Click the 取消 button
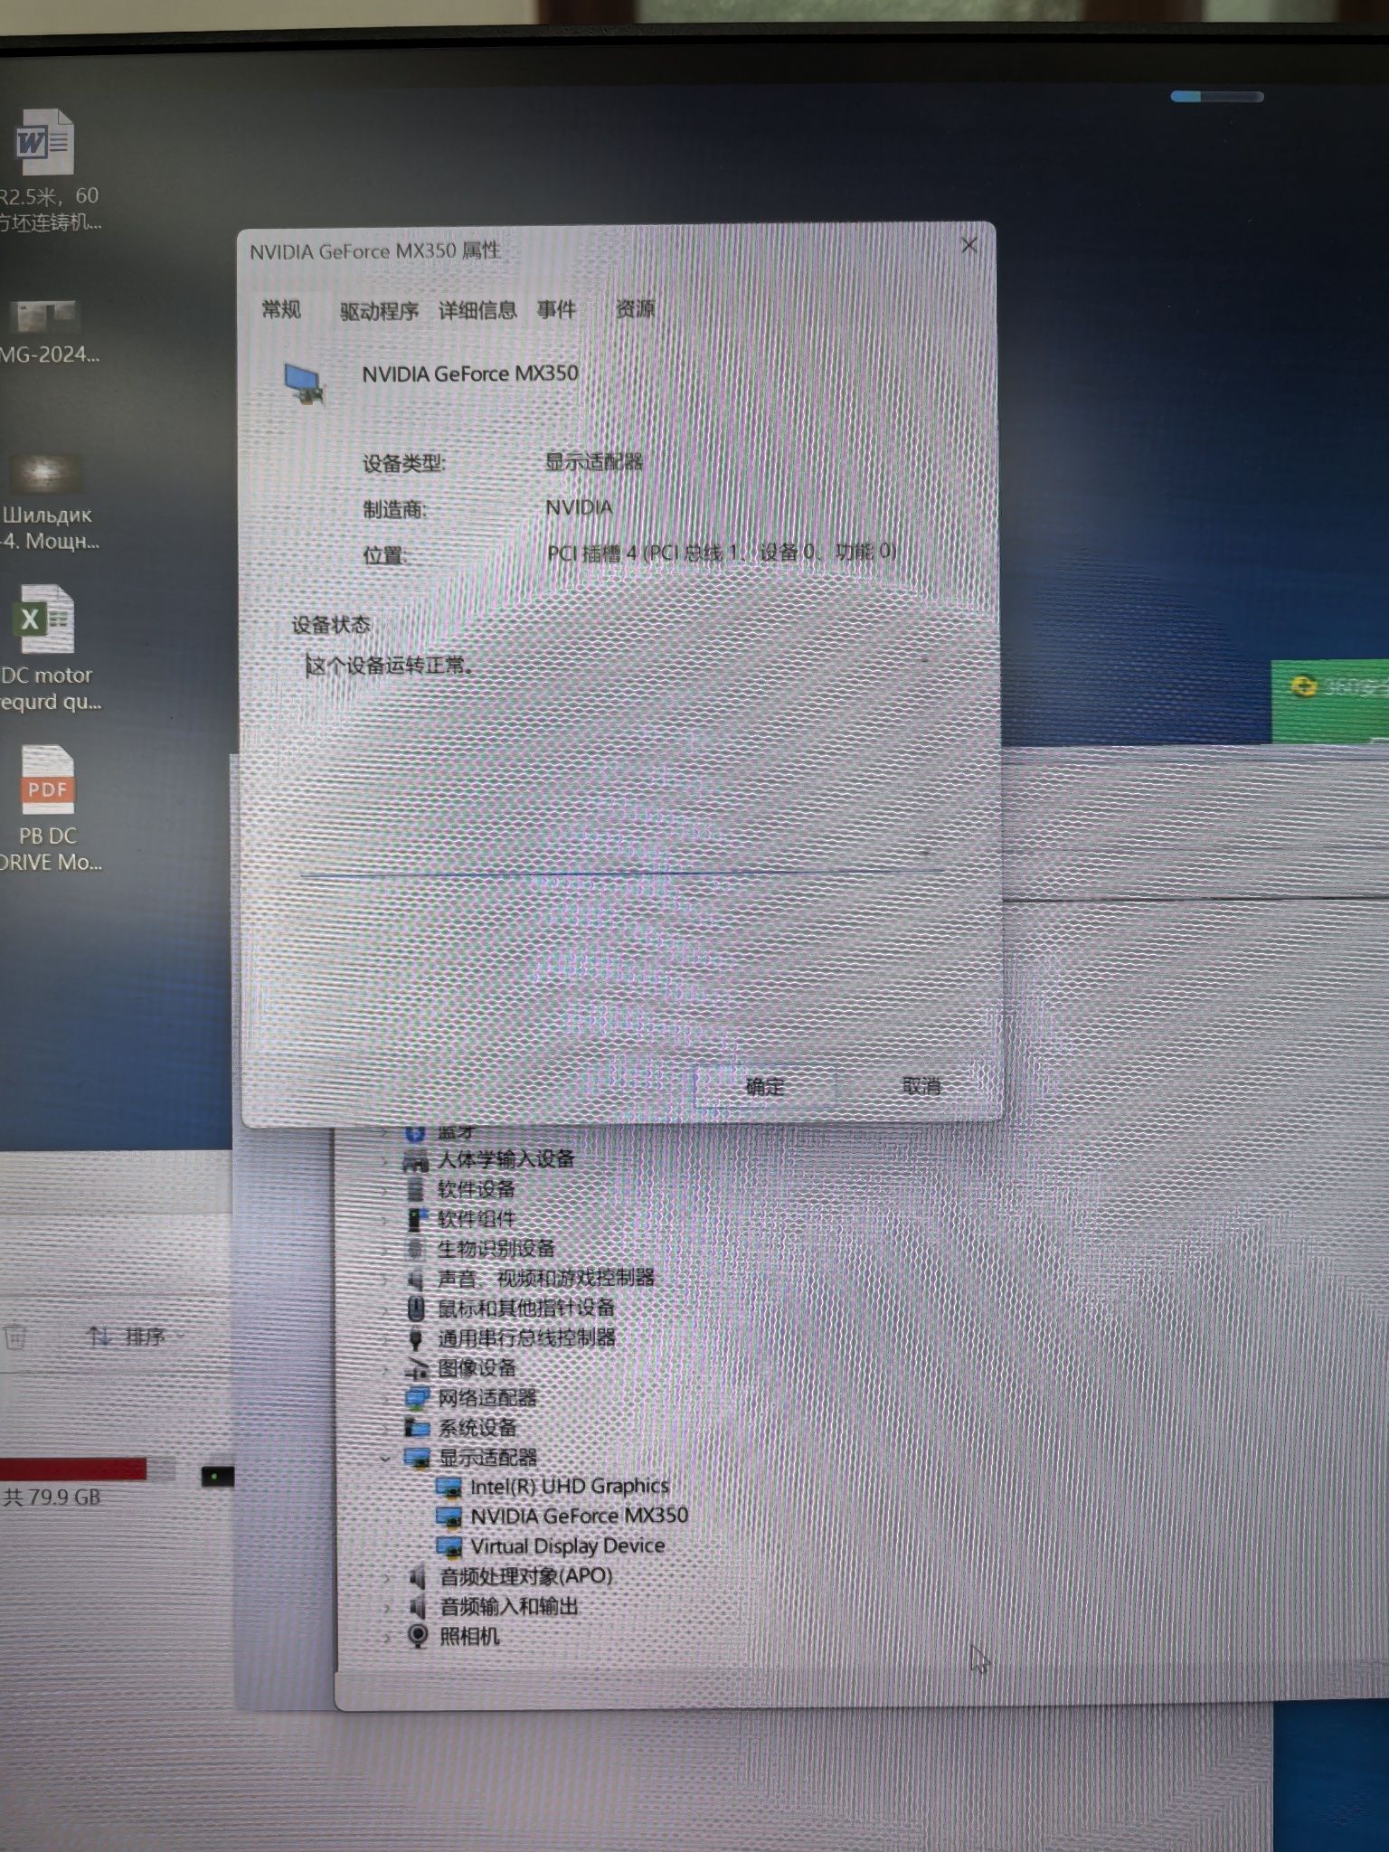1389x1852 pixels. [x=921, y=1085]
